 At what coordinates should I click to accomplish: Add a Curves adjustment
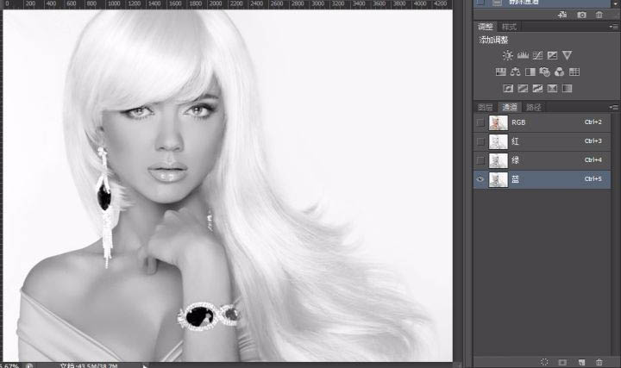pos(537,55)
